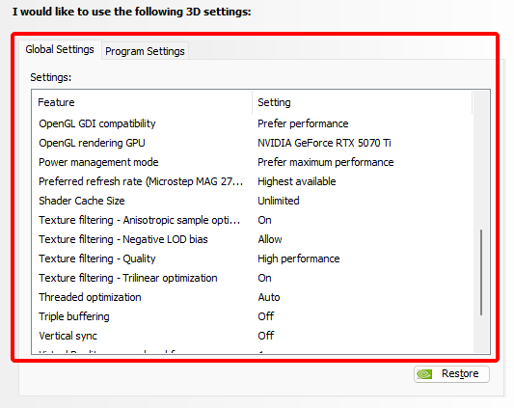The height and width of the screenshot is (408, 514).
Task: Select the Power management mode feature
Action: tap(98, 162)
